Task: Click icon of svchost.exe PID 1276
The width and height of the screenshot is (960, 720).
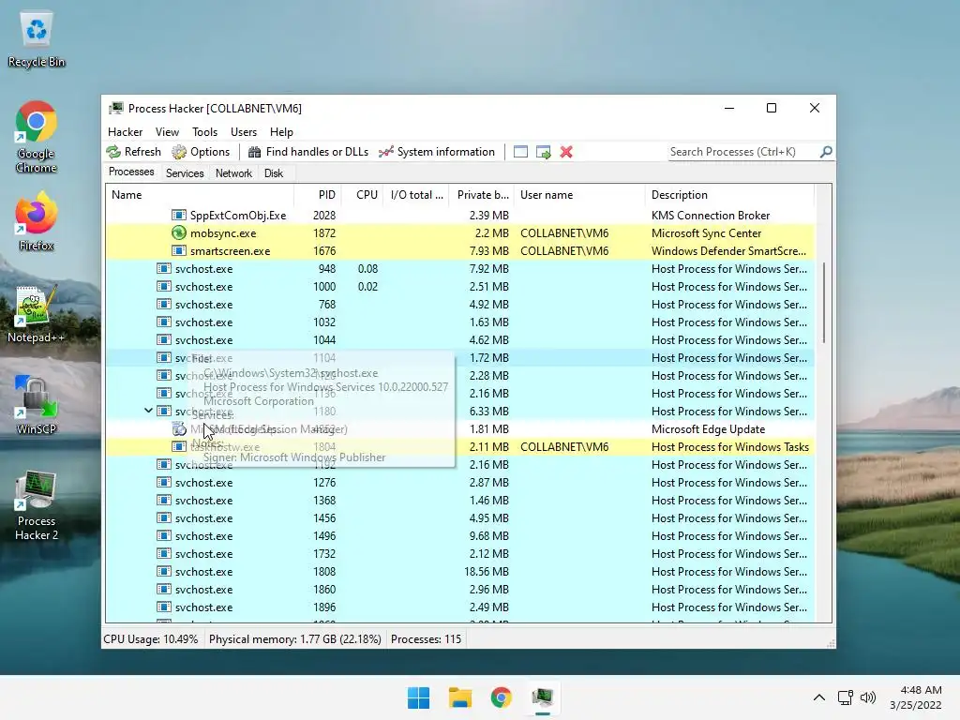Action: click(163, 482)
